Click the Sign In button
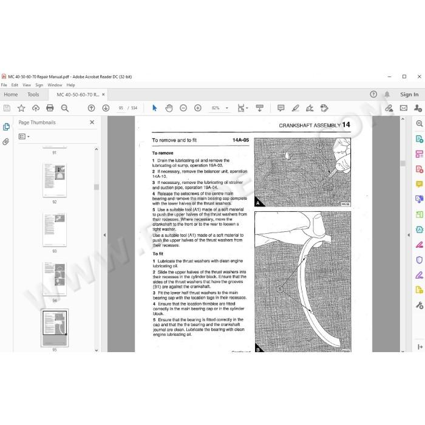425x425 pixels. [409, 94]
